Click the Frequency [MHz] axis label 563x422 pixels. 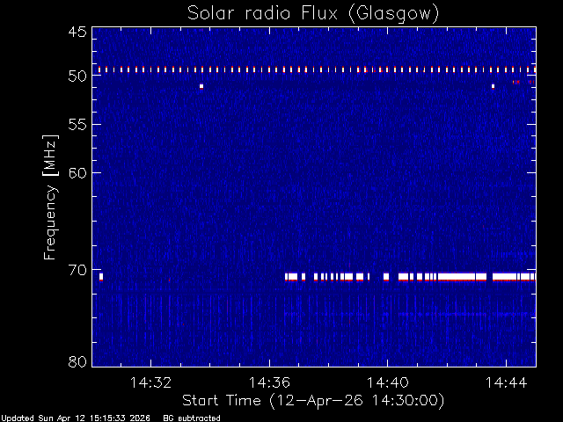click(50, 197)
